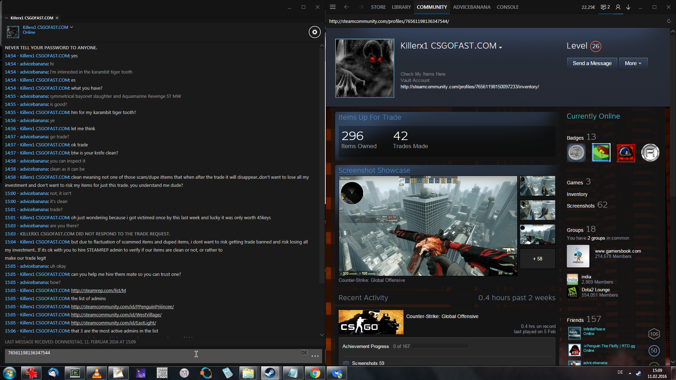The width and height of the screenshot is (676, 380).
Task: Open the downloads arrow icon
Action: (x=628, y=7)
